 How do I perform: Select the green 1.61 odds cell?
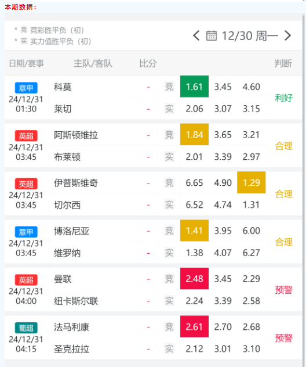point(194,87)
